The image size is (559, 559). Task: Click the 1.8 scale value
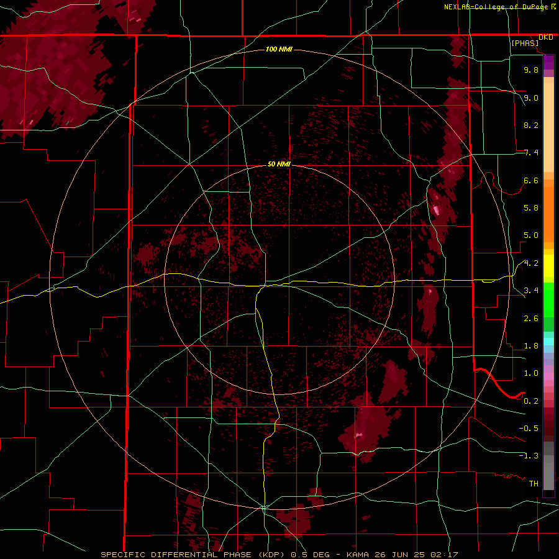pos(531,346)
